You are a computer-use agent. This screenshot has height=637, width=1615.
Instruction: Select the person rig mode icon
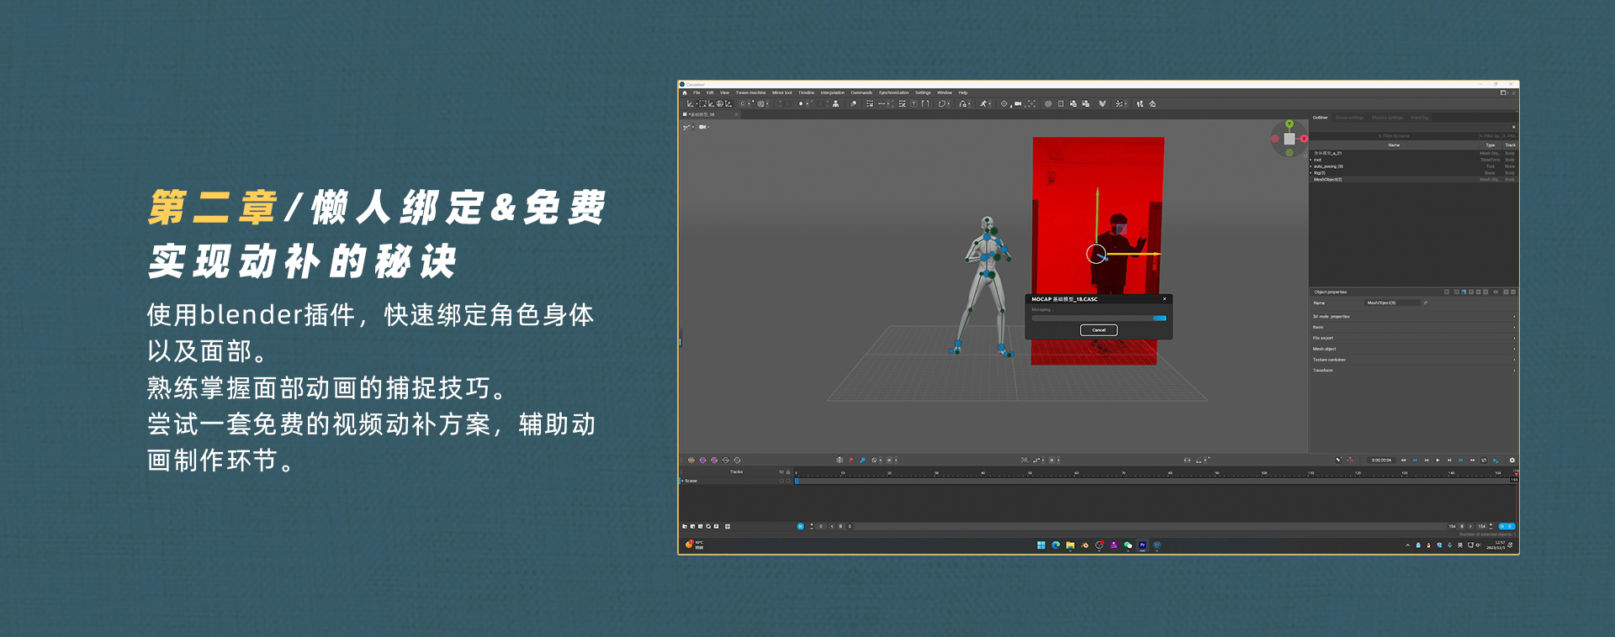tap(835, 104)
